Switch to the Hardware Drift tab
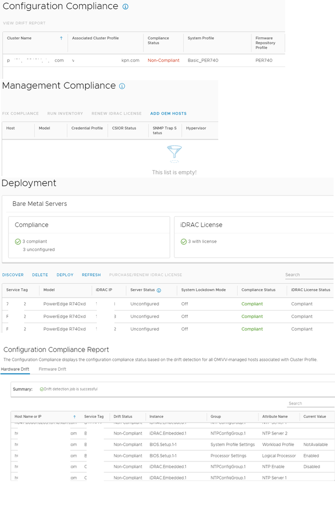The width and height of the screenshot is (335, 518). click(15, 369)
